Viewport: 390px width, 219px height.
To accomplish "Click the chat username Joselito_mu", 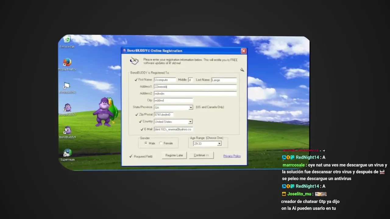I will click(299, 194).
